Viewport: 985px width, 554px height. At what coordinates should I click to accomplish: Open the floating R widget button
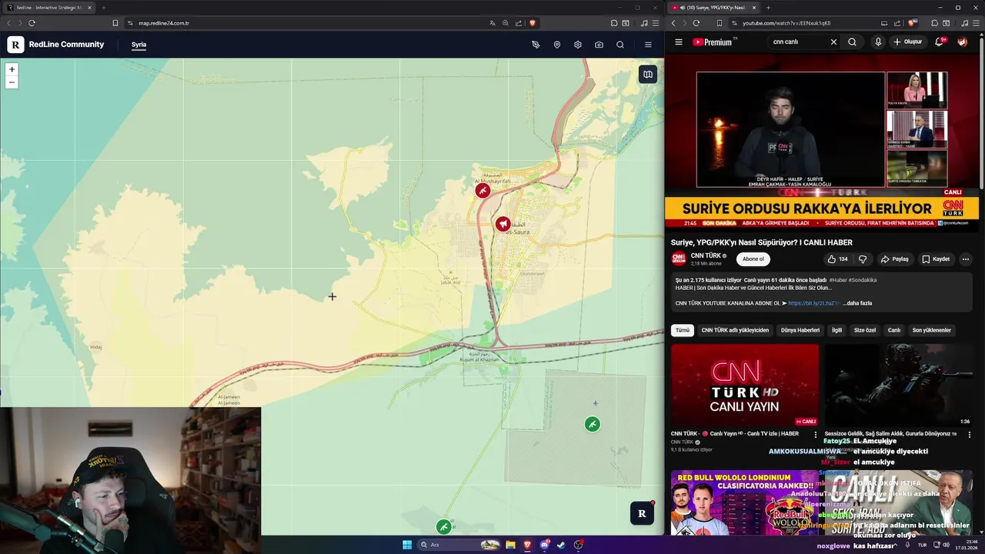[642, 513]
